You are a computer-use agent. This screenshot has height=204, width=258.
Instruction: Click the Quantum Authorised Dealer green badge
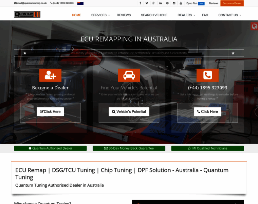(x=50, y=148)
